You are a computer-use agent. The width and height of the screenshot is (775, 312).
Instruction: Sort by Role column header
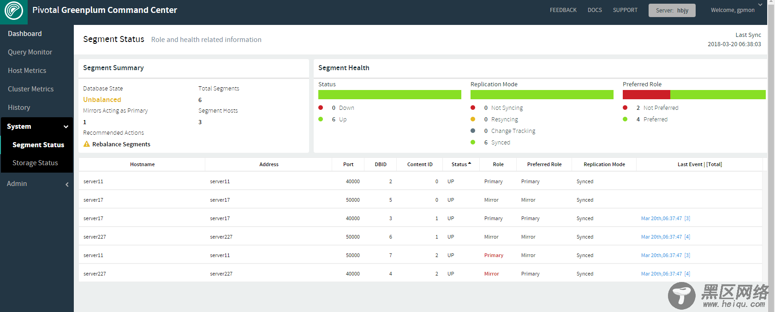click(498, 164)
